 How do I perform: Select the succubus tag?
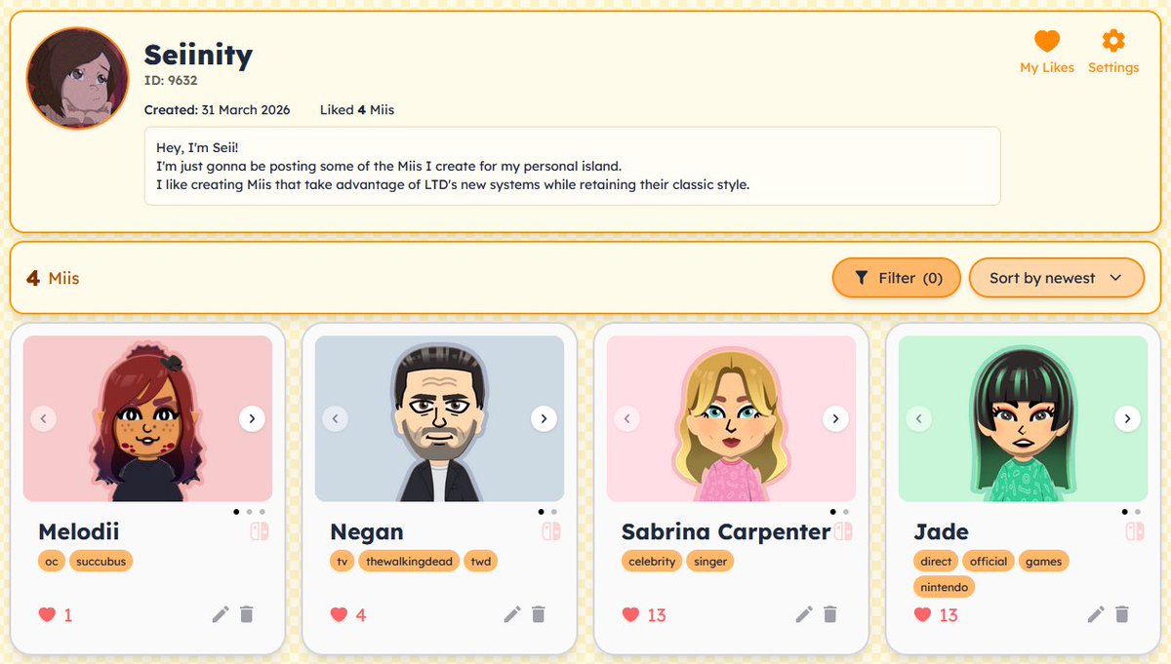[x=102, y=562]
